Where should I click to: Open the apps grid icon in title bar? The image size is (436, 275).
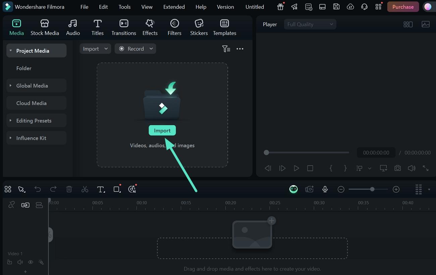[x=379, y=7]
